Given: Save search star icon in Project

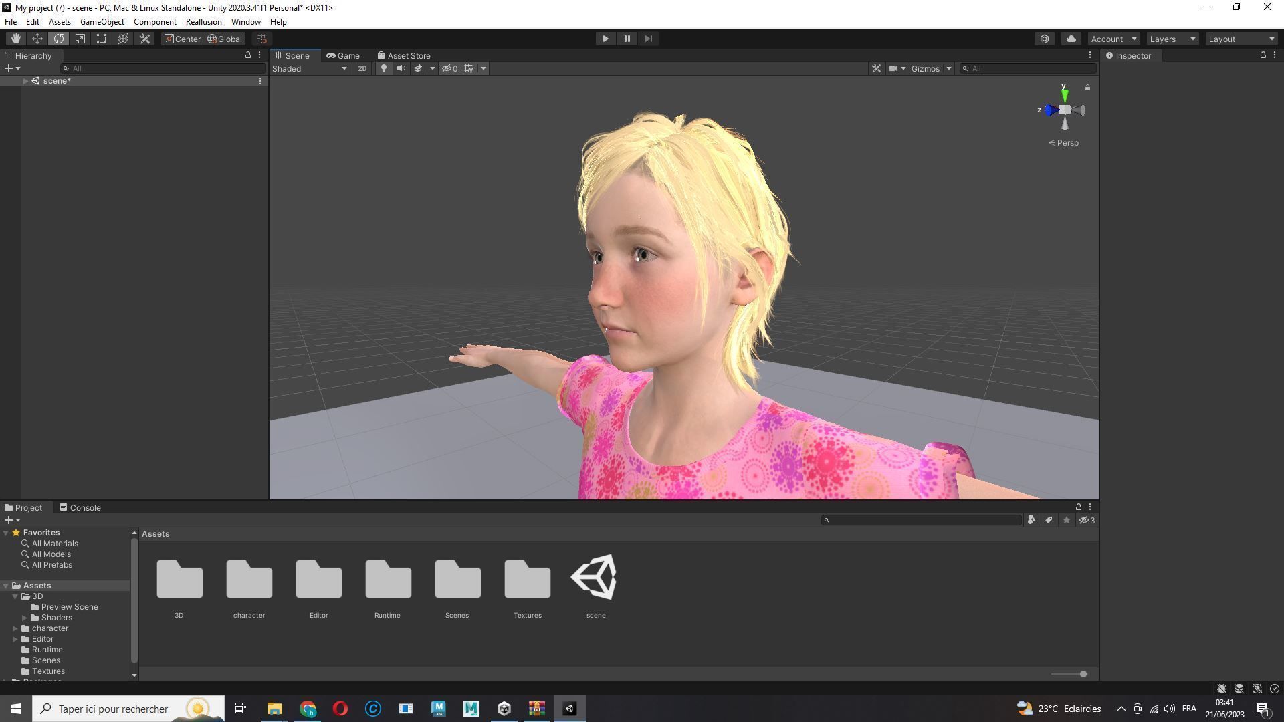Looking at the screenshot, I should click(x=1067, y=520).
